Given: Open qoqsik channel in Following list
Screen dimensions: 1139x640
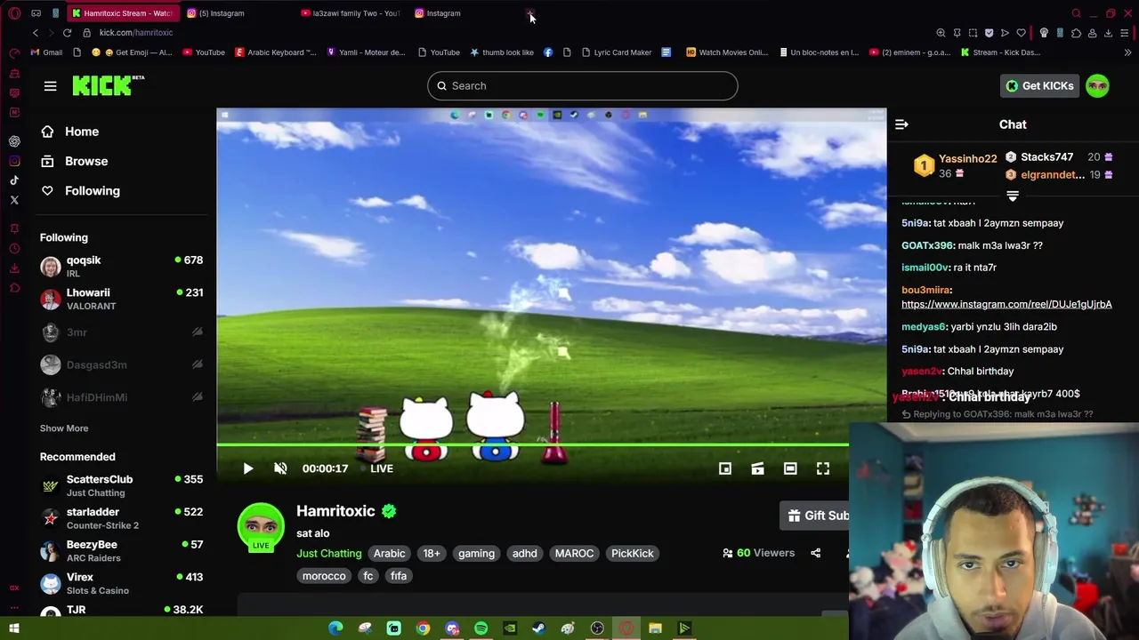Looking at the screenshot, I should click(x=122, y=267).
